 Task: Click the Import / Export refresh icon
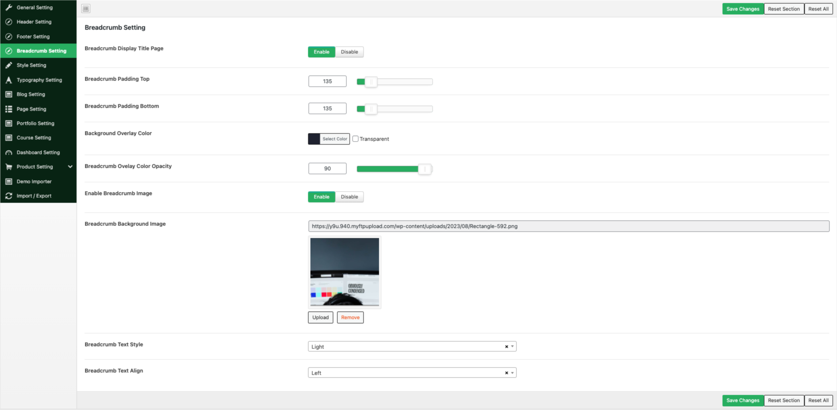click(9, 196)
